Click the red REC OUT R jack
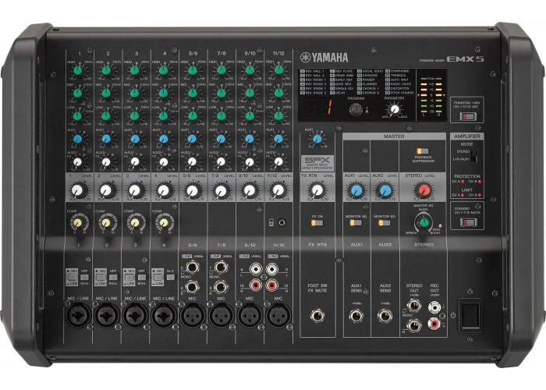This screenshot has width=546, height=390. 434,324
